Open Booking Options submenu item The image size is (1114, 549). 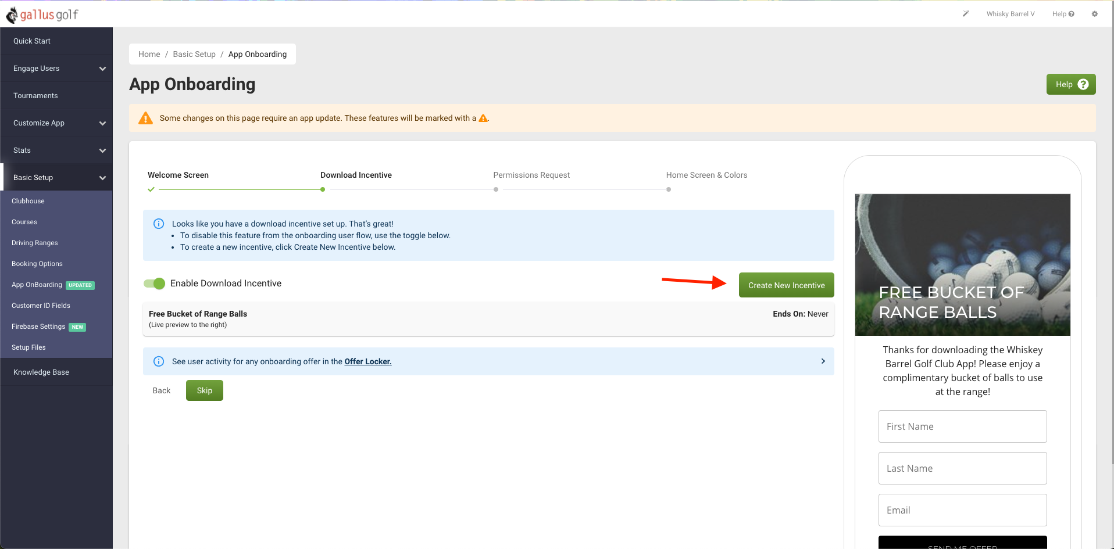point(56,264)
